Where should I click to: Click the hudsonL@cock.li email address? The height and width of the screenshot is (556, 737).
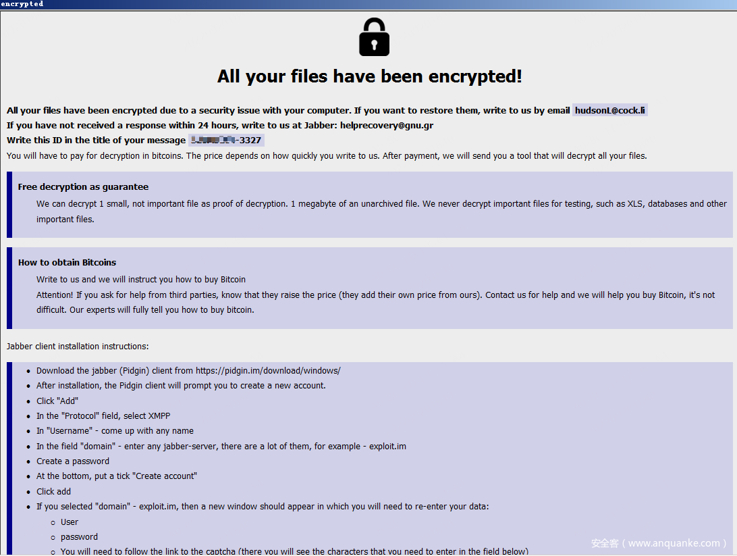point(610,110)
